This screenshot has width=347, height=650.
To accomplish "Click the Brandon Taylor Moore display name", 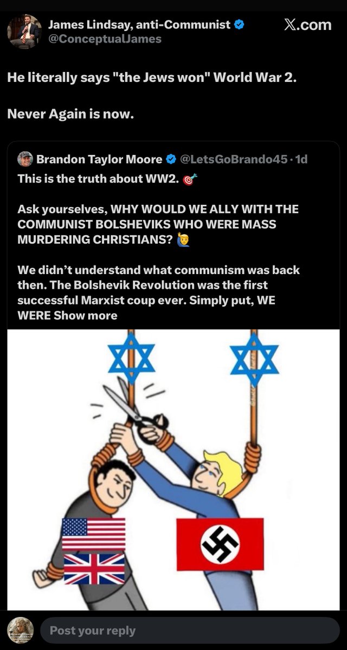I will (x=99, y=159).
